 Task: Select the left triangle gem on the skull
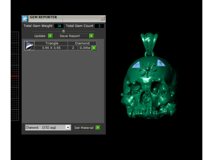[x=136, y=65]
